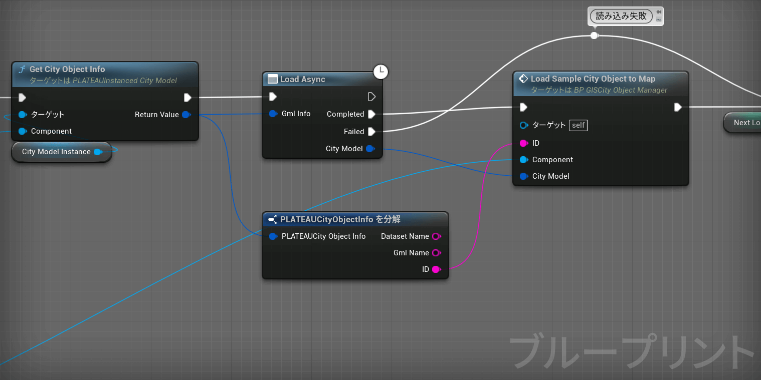Select ターゲット input pin on Get City Object Info

[x=22, y=115]
